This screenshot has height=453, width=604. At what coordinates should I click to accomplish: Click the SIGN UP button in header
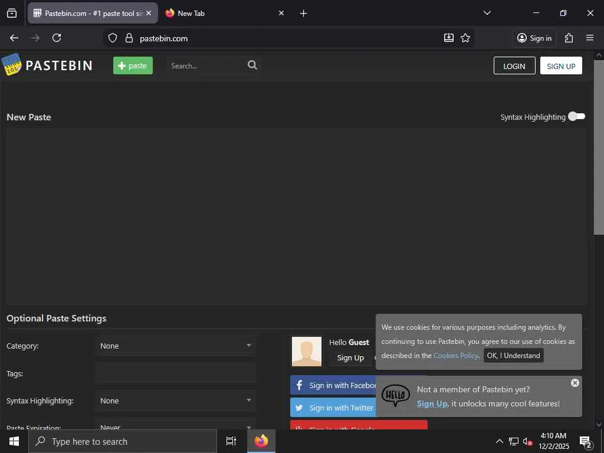coord(561,66)
